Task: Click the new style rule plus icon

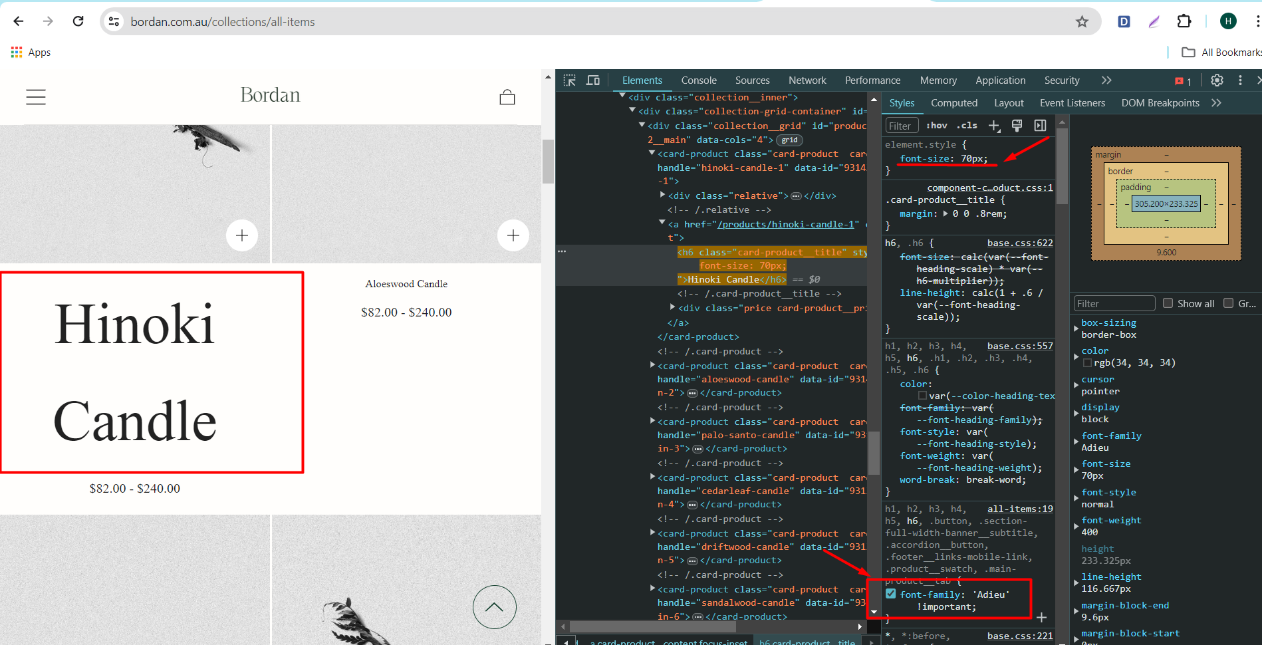Action: [994, 126]
